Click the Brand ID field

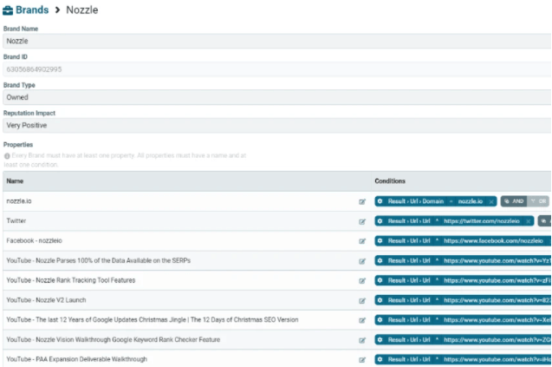[x=276, y=69]
